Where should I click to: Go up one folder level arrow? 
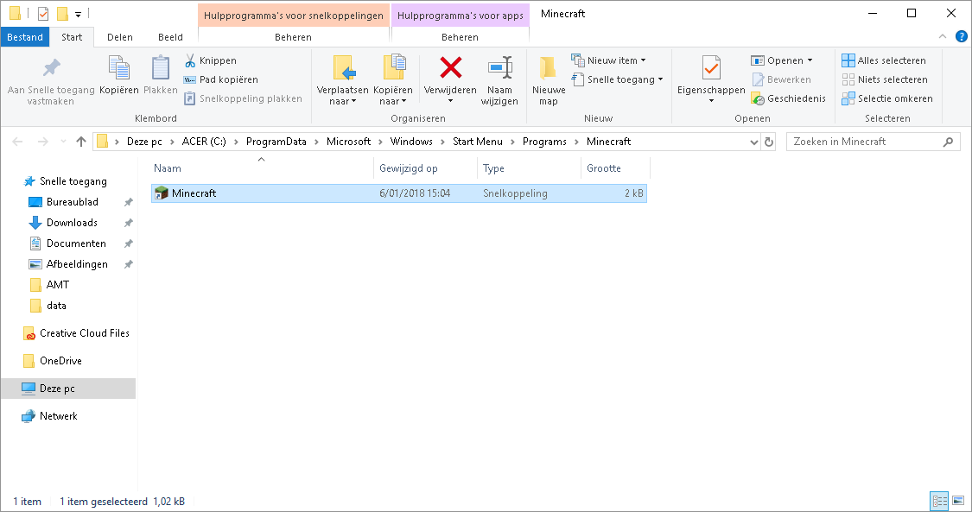pos(80,142)
